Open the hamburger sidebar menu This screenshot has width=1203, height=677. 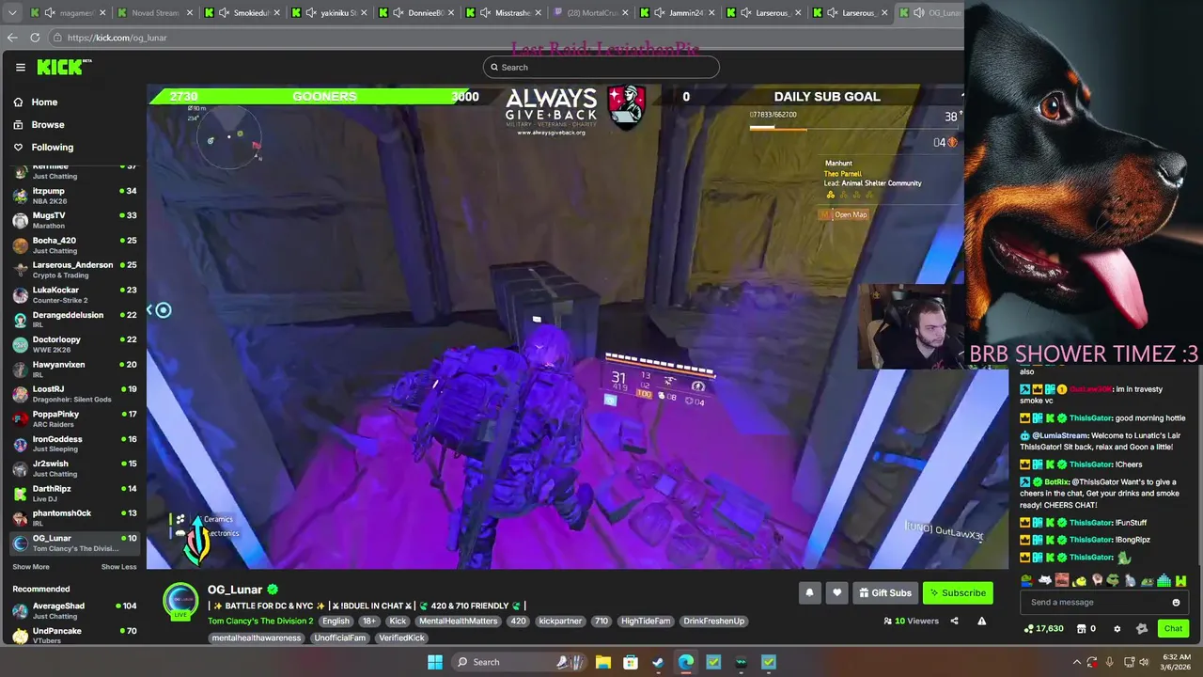coord(20,67)
